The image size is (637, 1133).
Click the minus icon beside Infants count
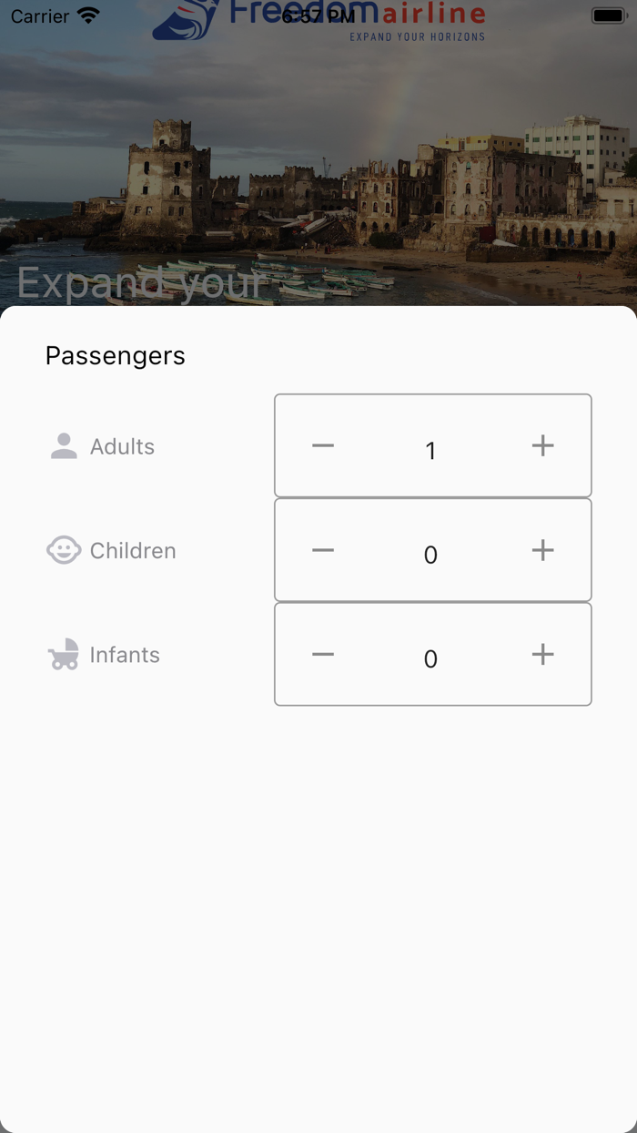click(322, 654)
